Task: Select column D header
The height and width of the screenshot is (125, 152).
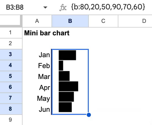Action: click(135, 21)
